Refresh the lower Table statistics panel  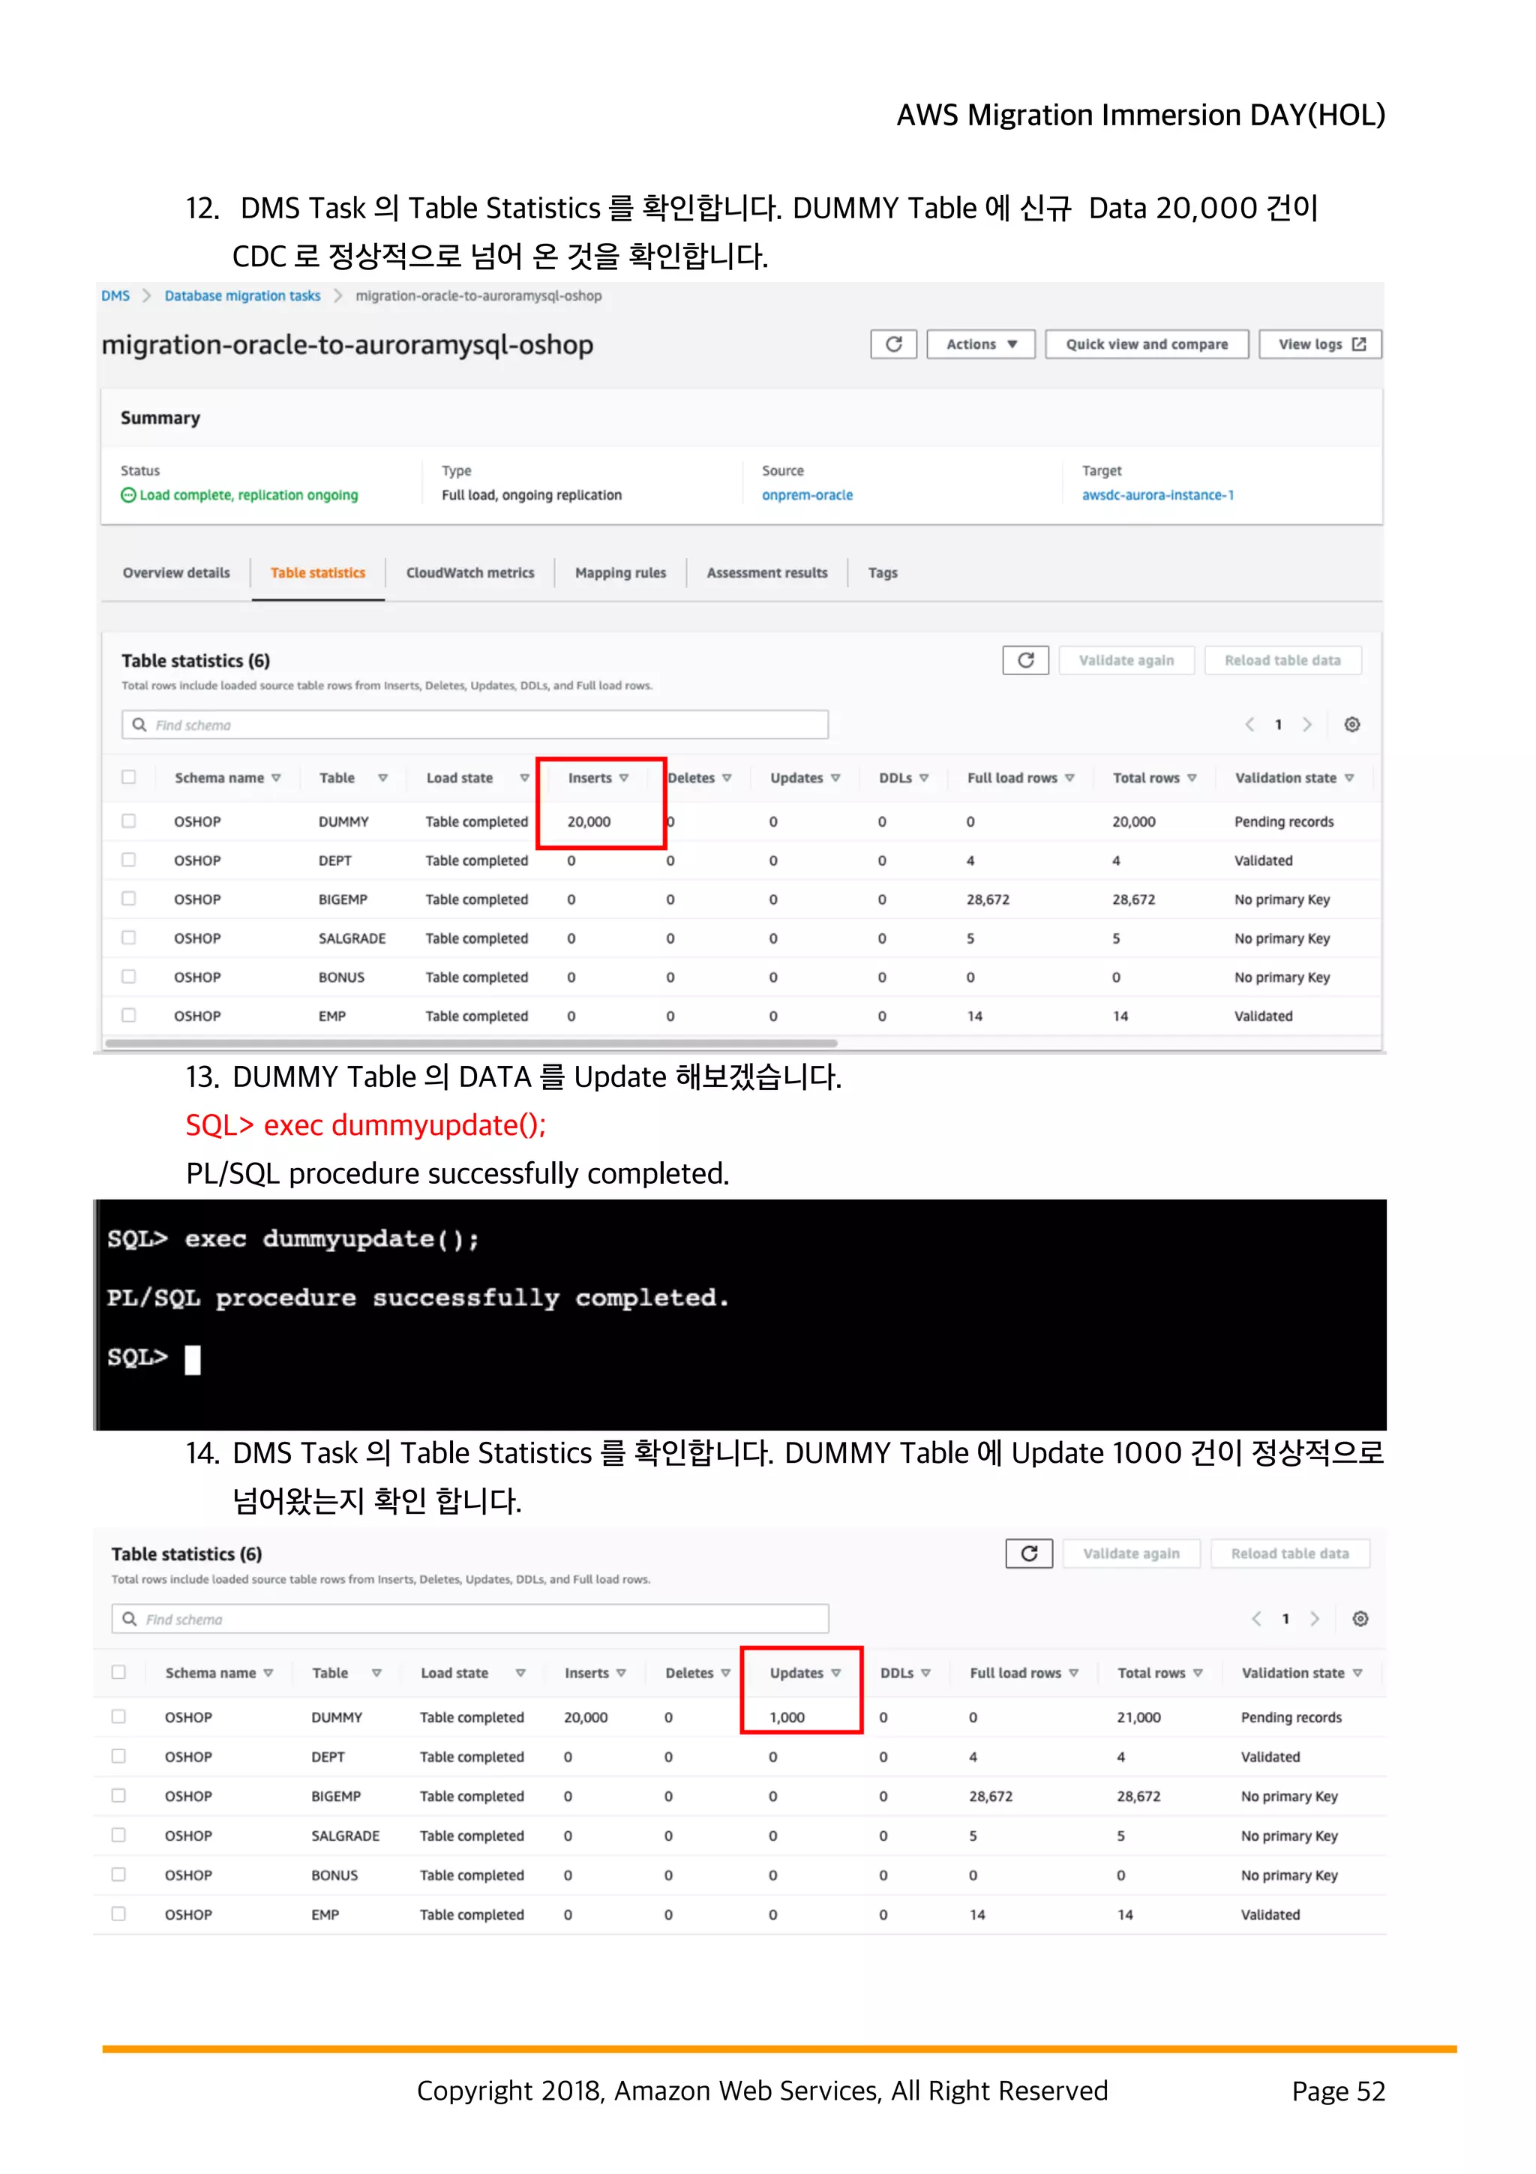coord(1030,1554)
